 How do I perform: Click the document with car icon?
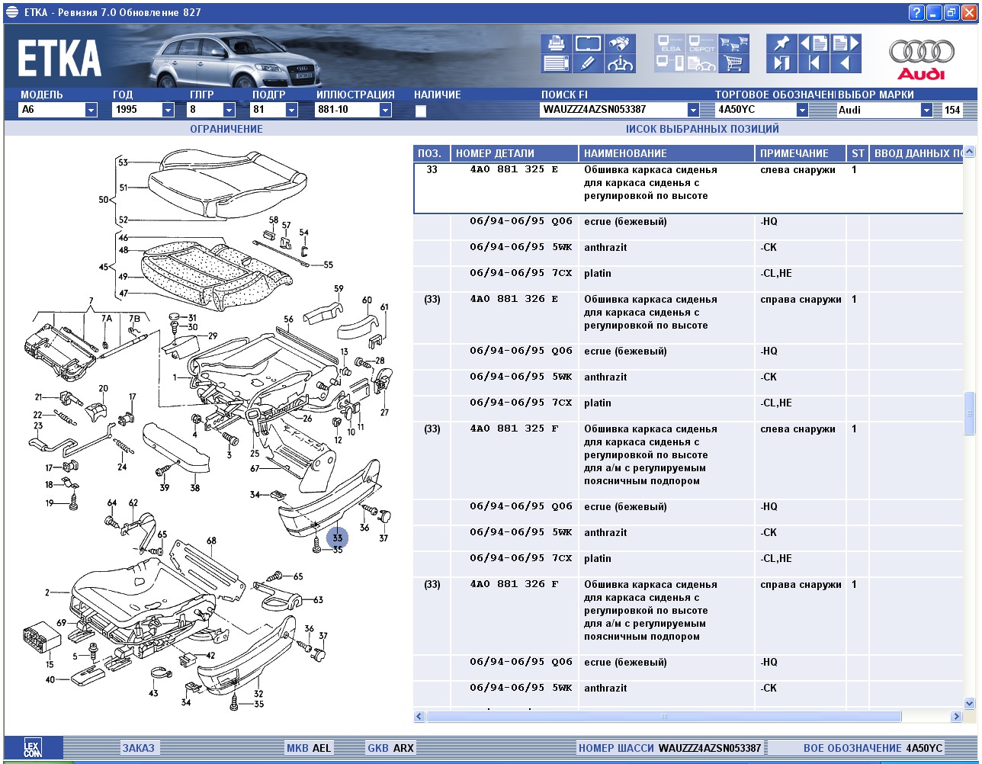tap(702, 63)
